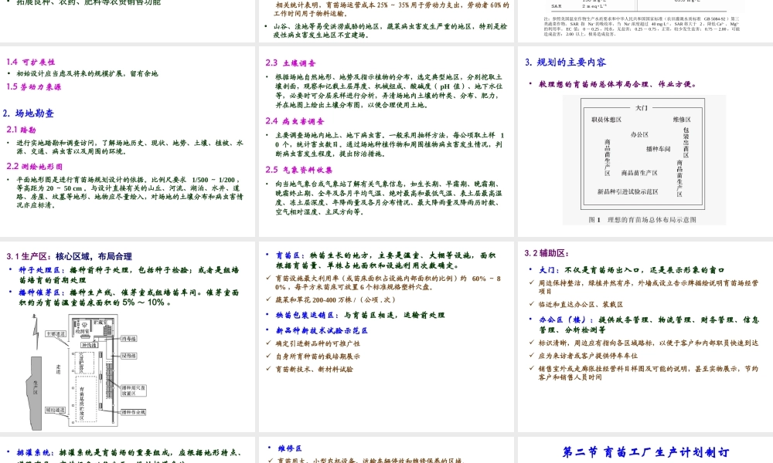Click the 2.1 踏勘 subheading
Screen dimensions: 773x463
pos(21,129)
